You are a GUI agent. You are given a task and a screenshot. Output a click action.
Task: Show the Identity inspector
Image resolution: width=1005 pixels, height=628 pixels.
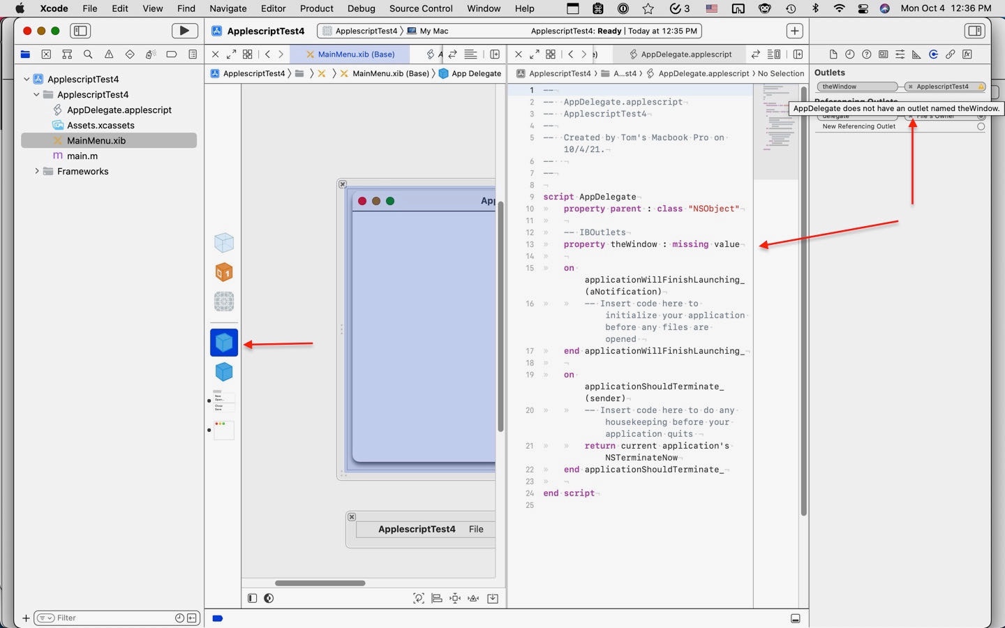(x=883, y=54)
